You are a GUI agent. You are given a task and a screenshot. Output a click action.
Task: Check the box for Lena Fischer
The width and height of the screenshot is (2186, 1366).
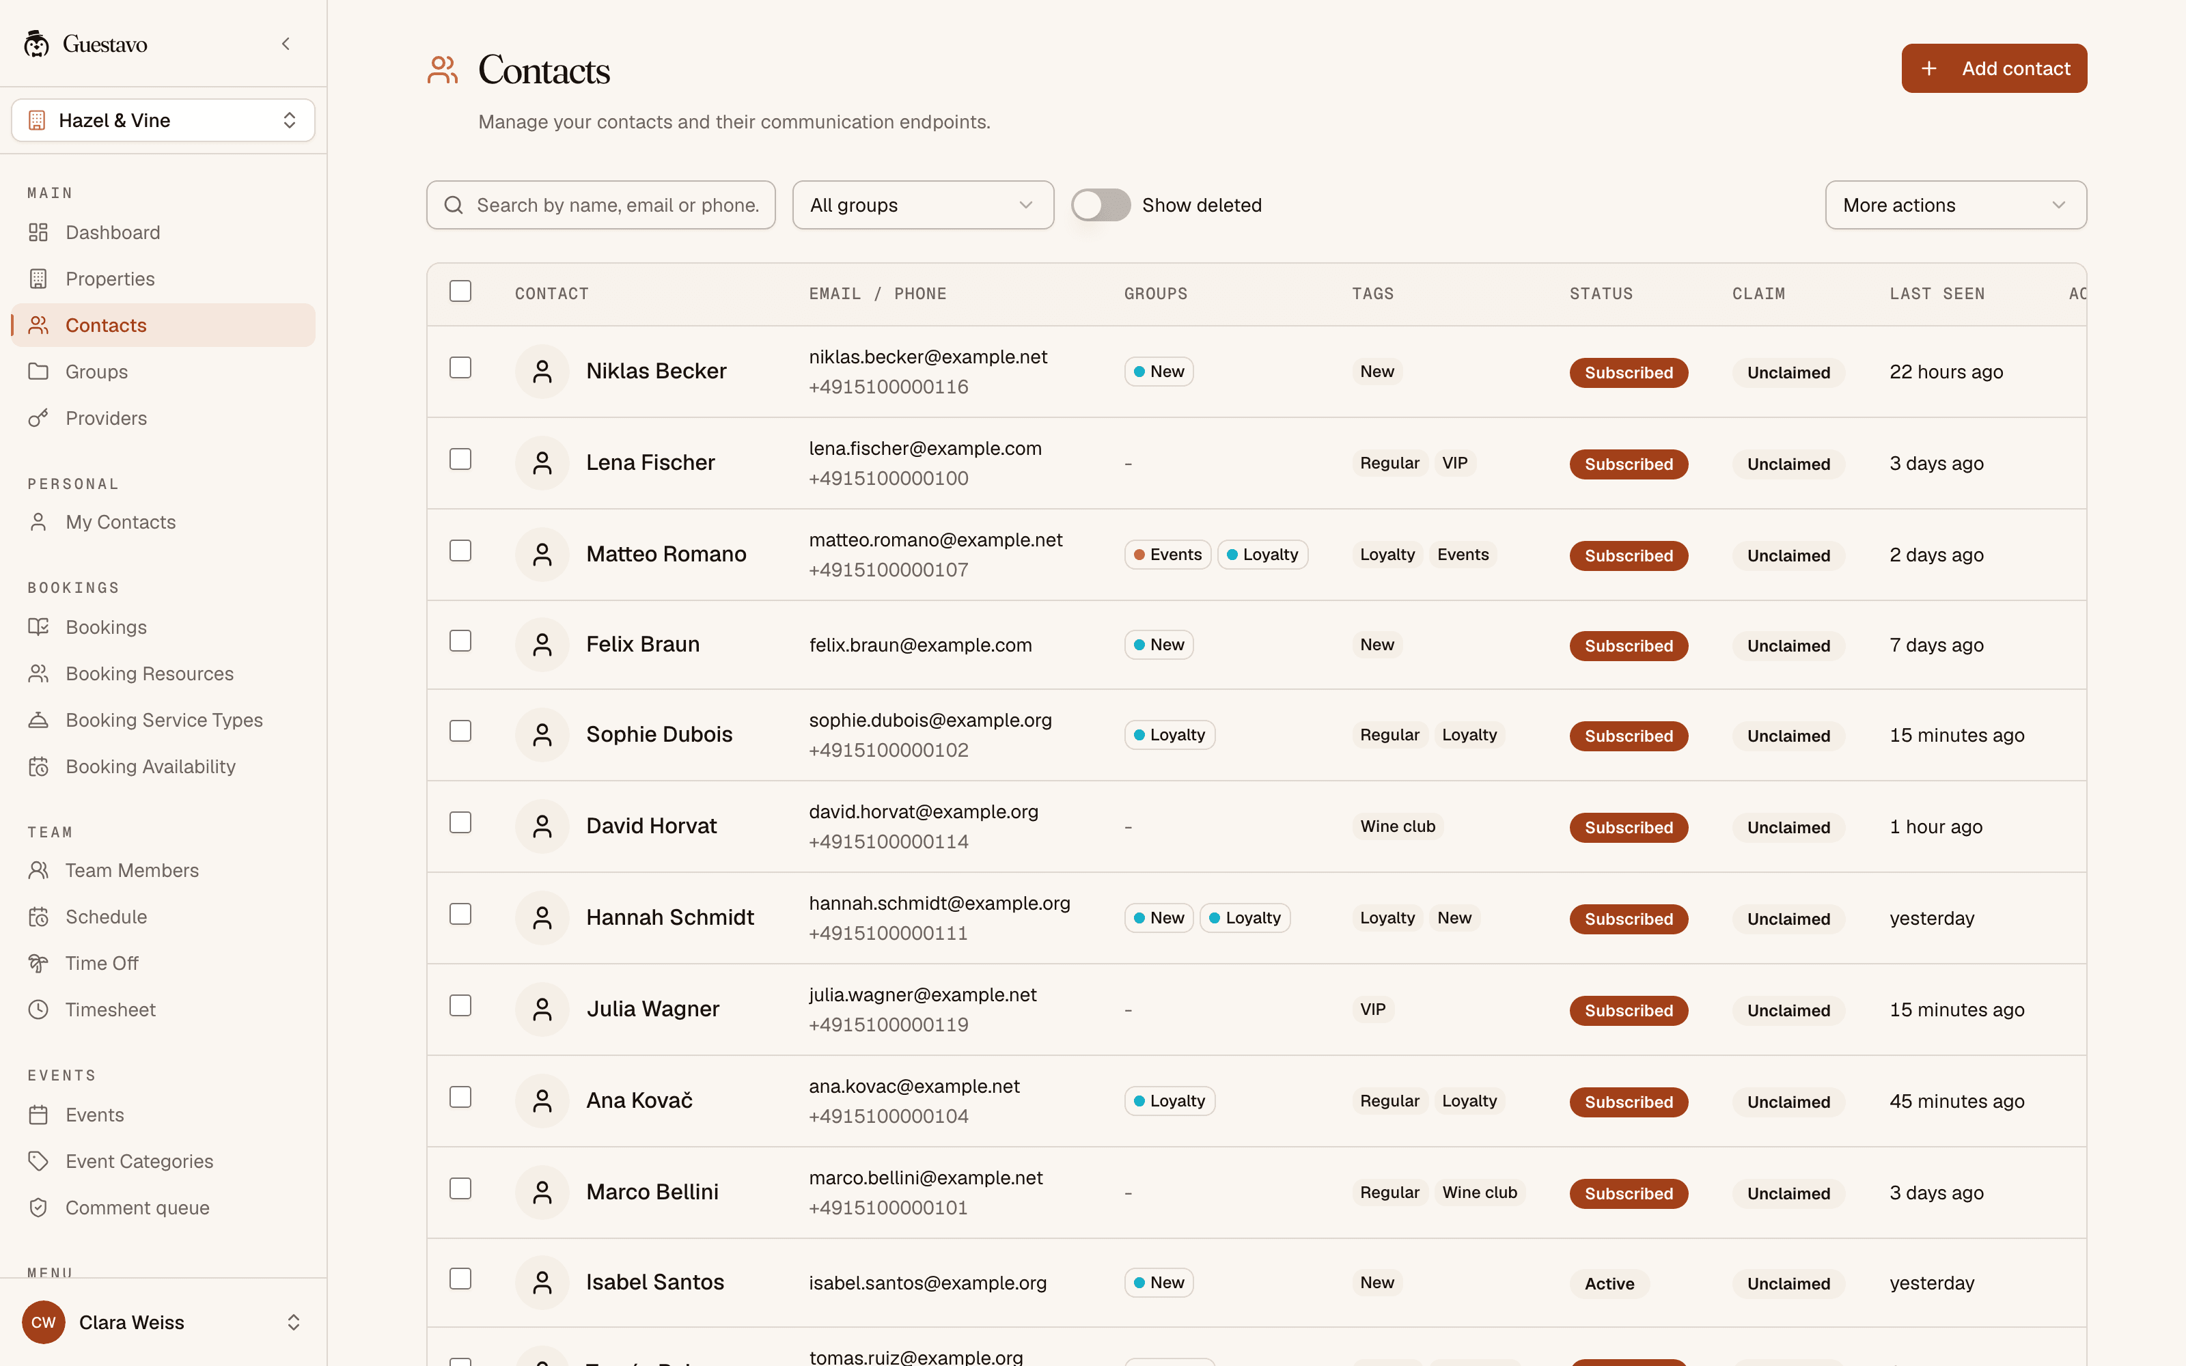tap(460, 459)
